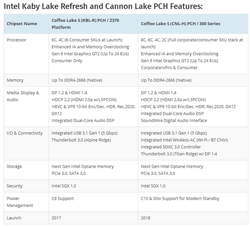250x227 pixels.
Task: Click the I/O & Connectivity row label
Action: [x=25, y=133]
